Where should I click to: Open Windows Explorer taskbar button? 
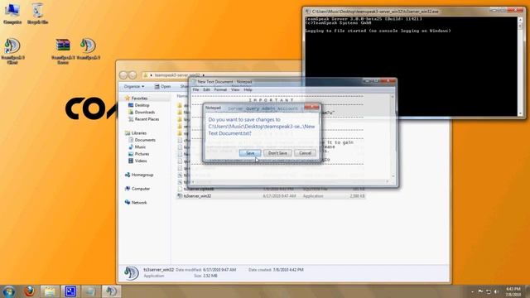click(50, 291)
